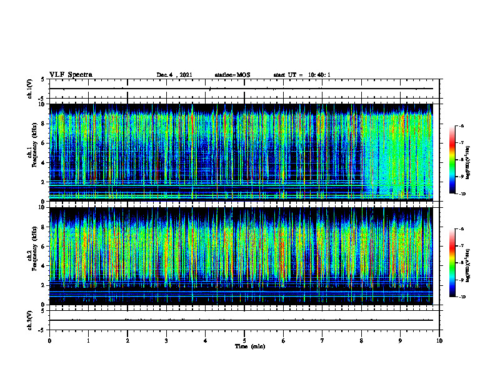Click the -6 label on the ch.2 colorbar
Viewport: 495px width, 382px height.
461,229
